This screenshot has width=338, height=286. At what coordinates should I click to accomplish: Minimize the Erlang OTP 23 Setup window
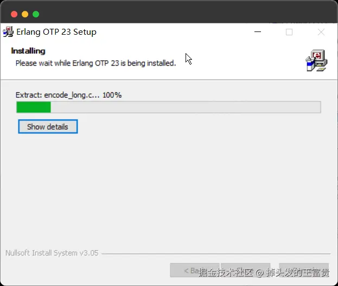[258, 32]
